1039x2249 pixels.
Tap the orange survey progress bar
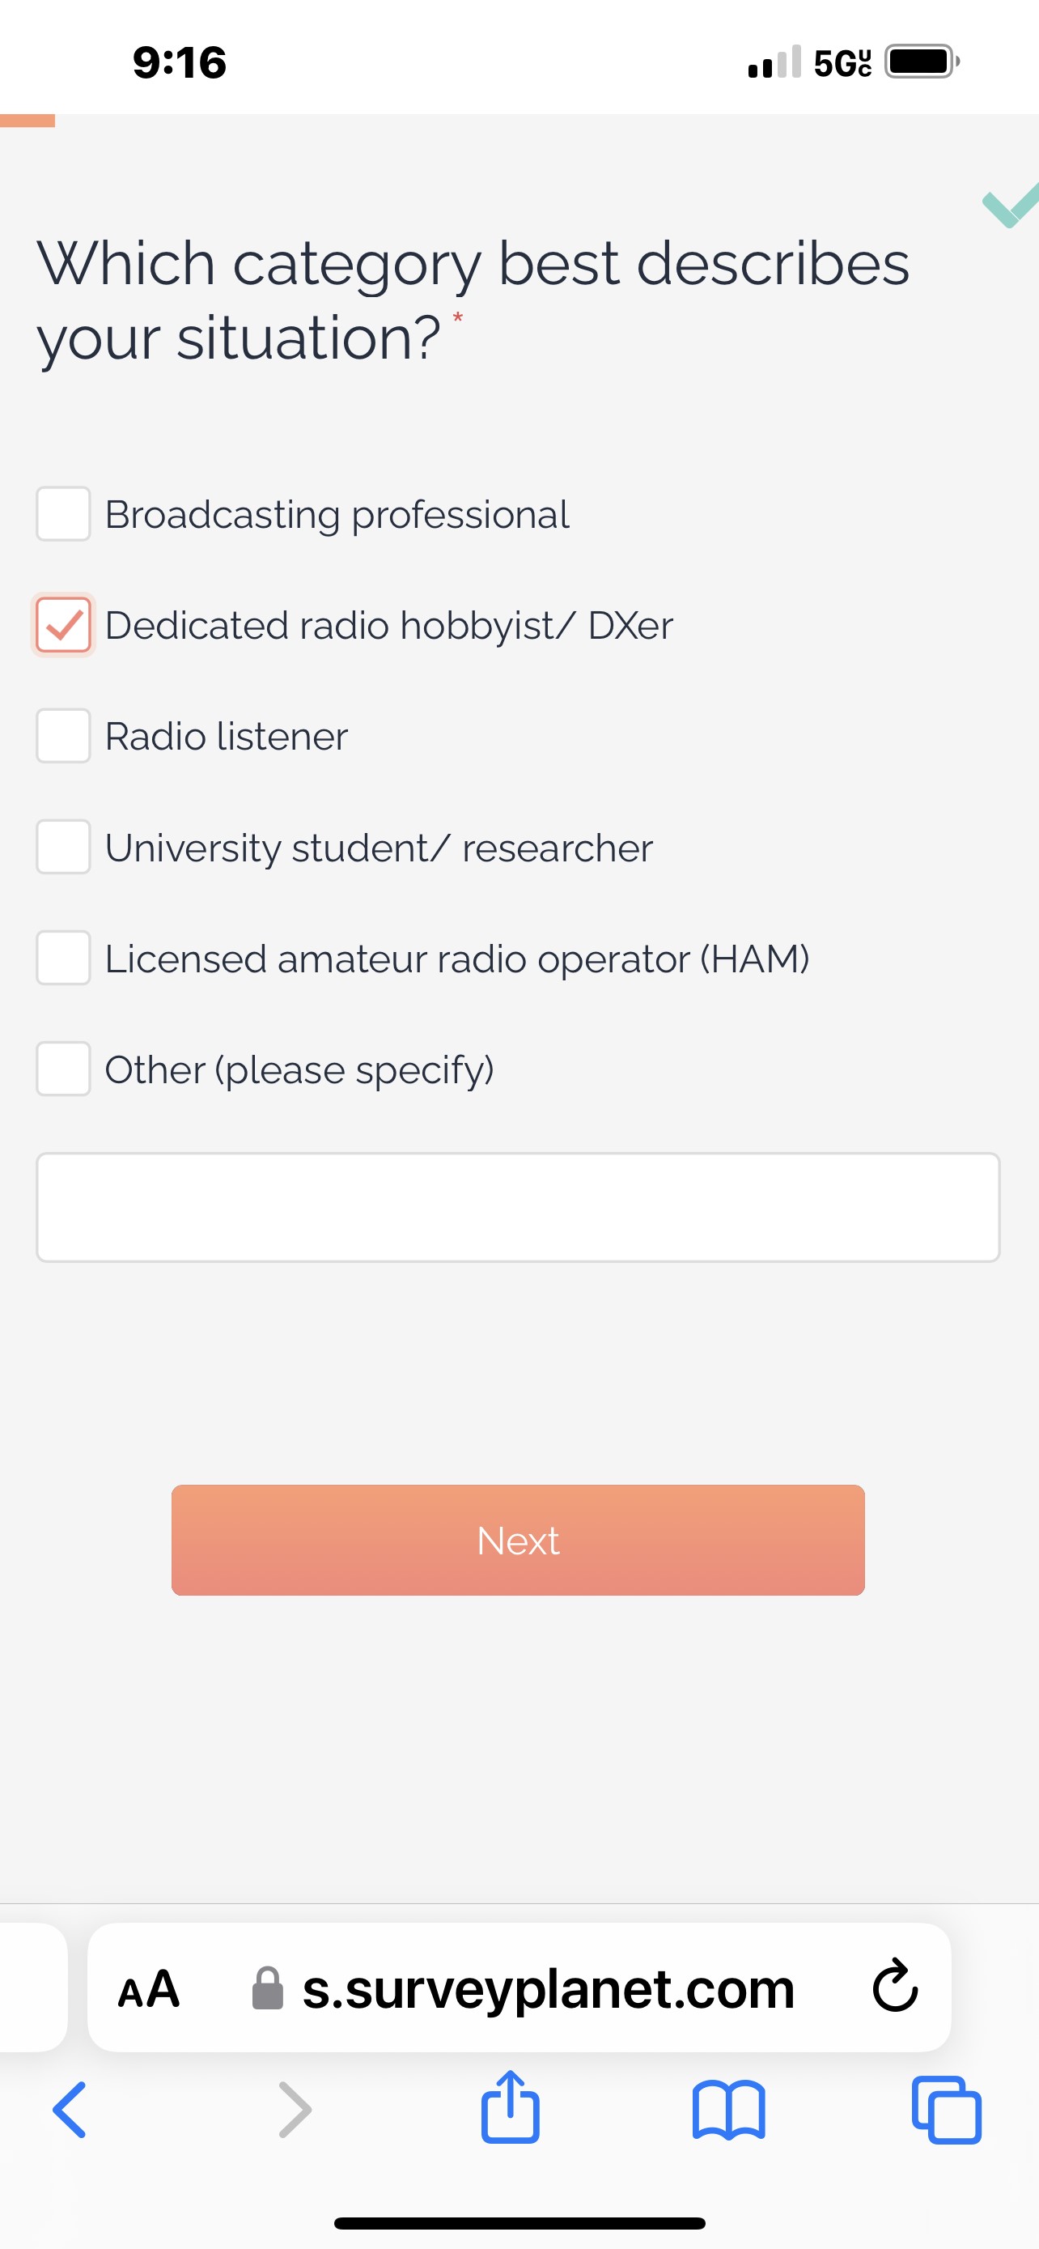(27, 121)
